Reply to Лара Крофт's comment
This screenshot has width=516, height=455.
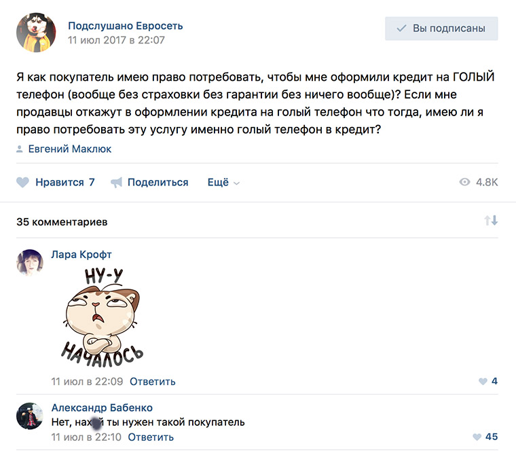[x=153, y=381]
